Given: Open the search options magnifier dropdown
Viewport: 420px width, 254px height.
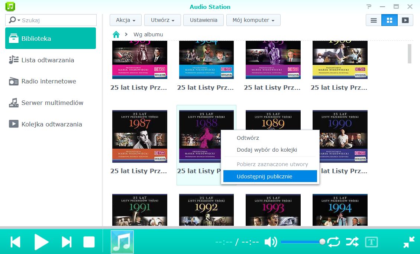Looking at the screenshot, I should (14, 20).
